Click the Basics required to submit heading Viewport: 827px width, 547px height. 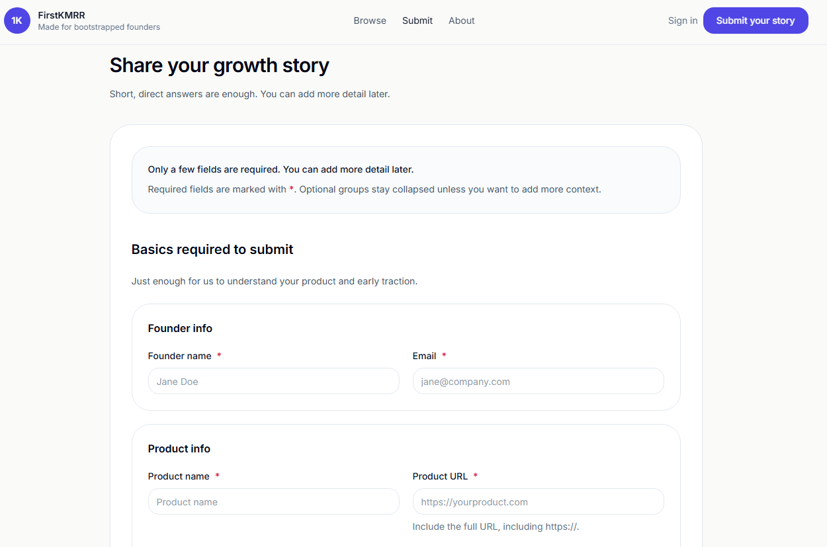[212, 249]
